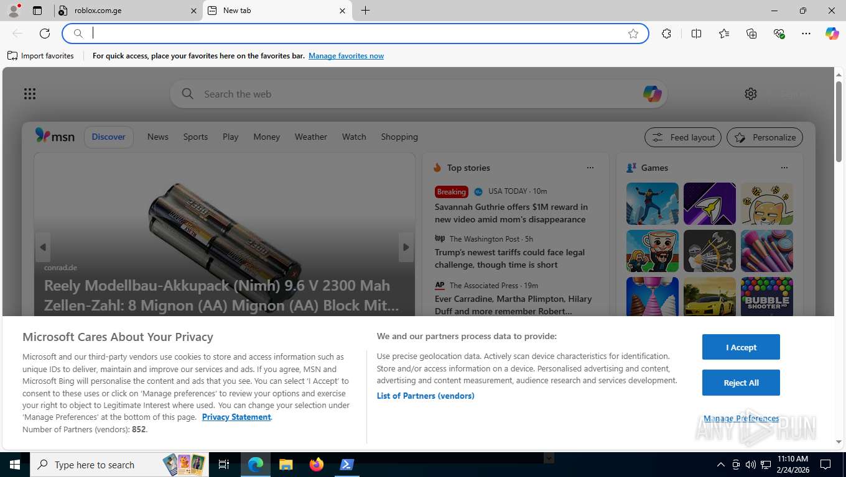The height and width of the screenshot is (477, 846).
Task: Open the Shopping tab
Action: (399, 137)
